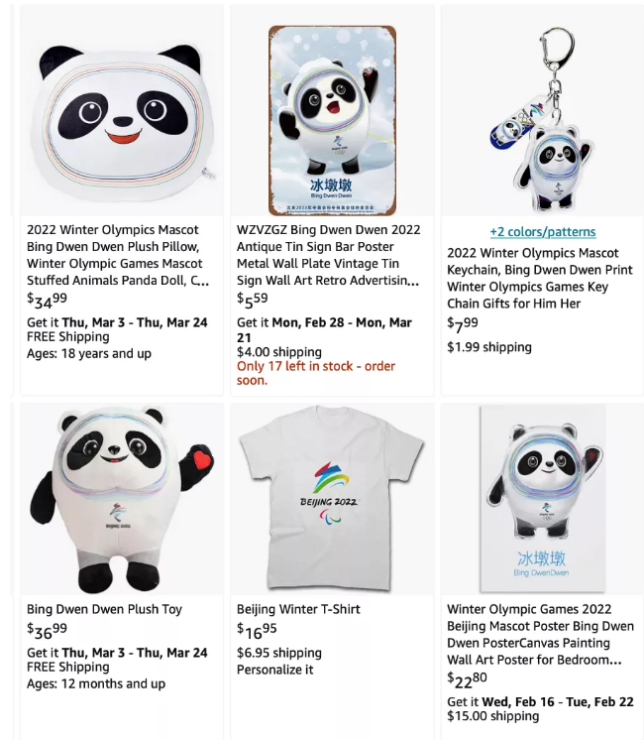The image size is (644, 740).
Task: Open the Winter Olympics Mascot Keychain title
Action: [x=540, y=278]
